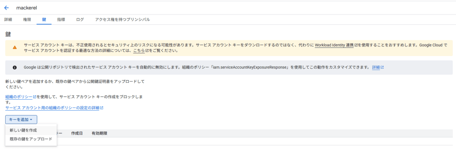Screen dimensions: 456x156
Task: Click external-link icon beside Workload Identity 連携
Action: point(356,45)
